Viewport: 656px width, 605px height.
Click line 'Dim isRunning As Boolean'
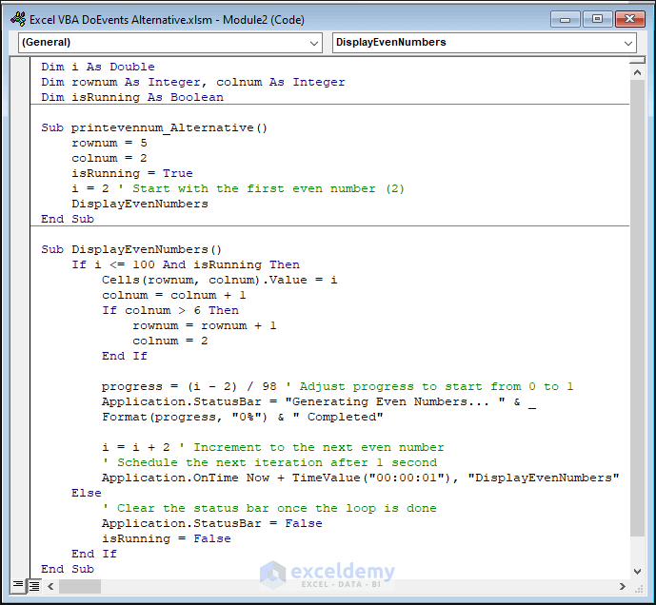click(132, 97)
